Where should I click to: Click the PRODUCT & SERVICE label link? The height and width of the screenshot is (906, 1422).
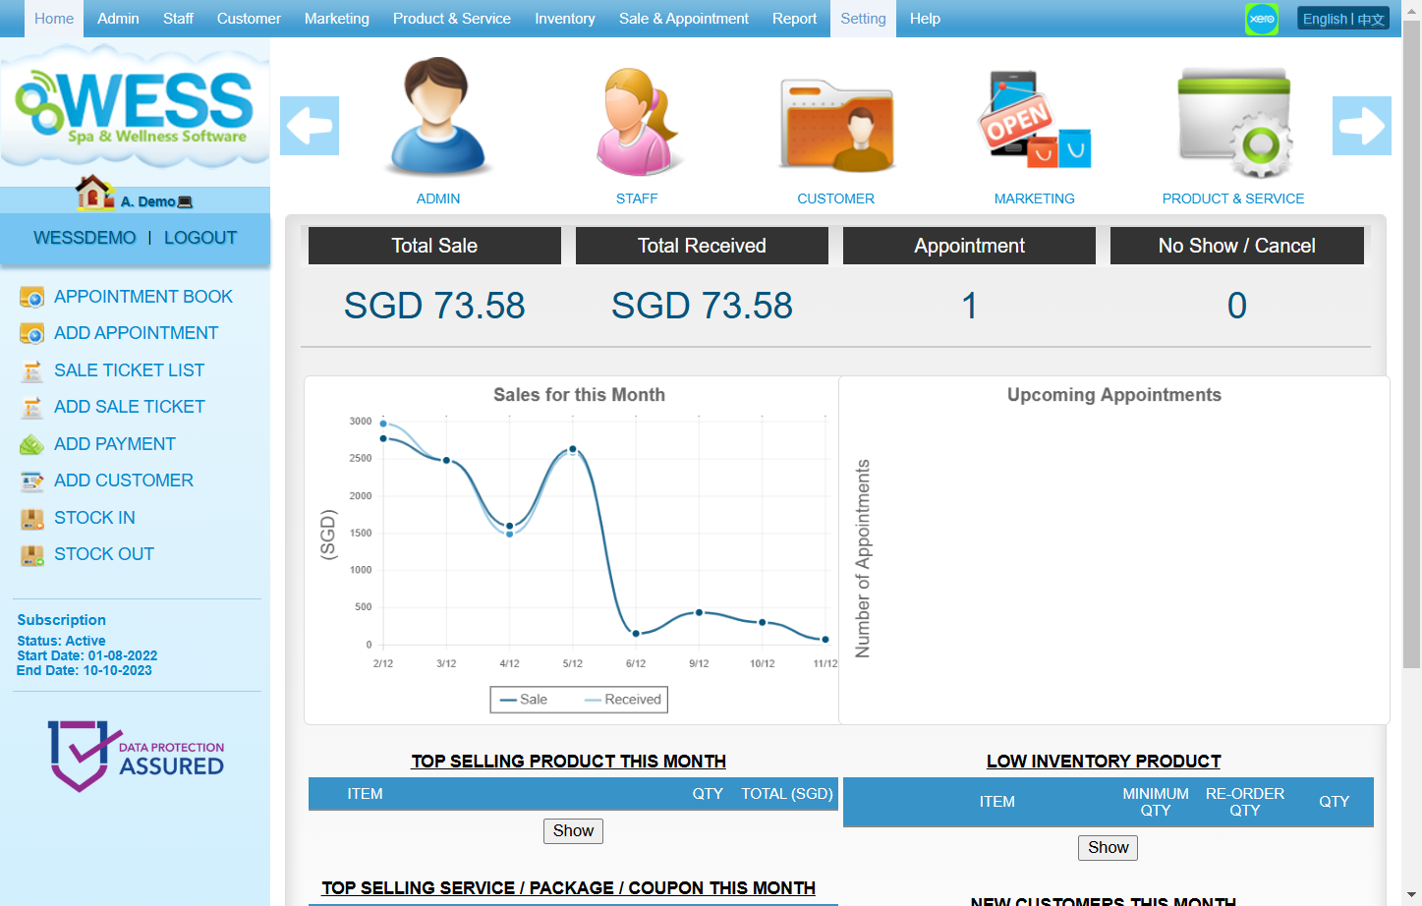click(1233, 198)
